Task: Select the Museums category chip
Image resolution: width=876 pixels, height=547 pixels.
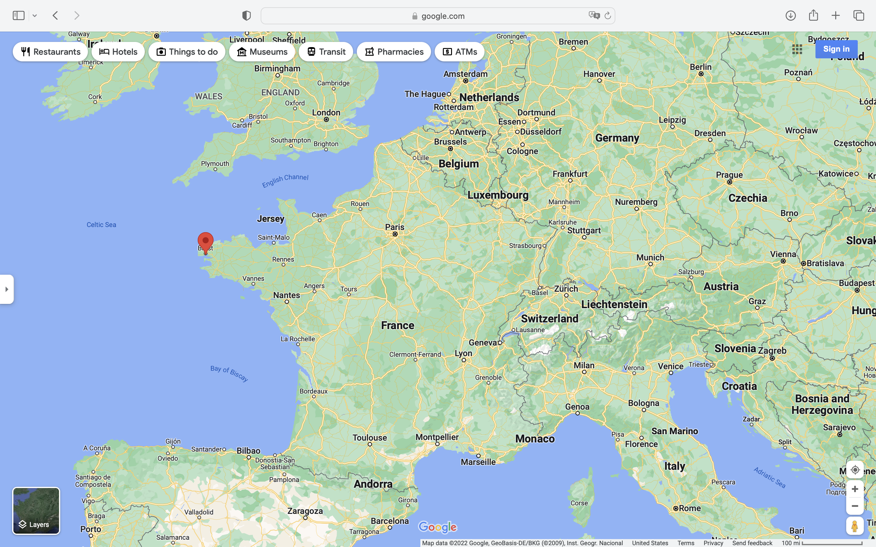Action: [262, 52]
